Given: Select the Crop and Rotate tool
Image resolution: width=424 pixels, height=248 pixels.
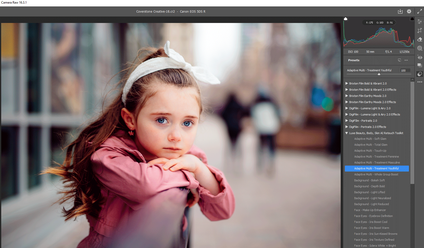Looking at the screenshot, I should coord(420,30).
